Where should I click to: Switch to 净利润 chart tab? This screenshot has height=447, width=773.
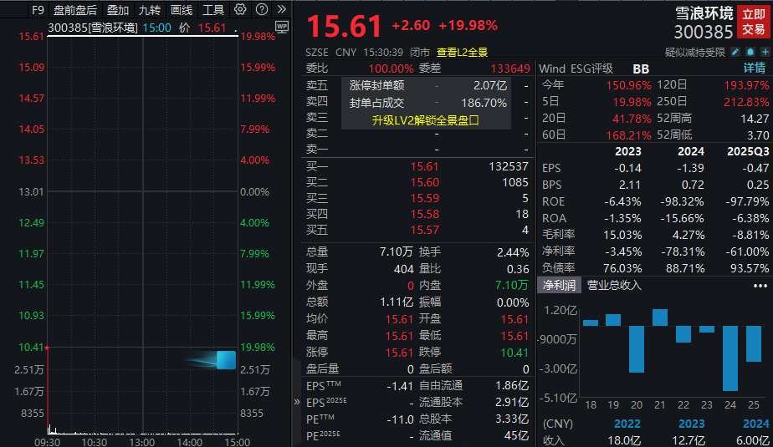pyautogui.click(x=559, y=285)
